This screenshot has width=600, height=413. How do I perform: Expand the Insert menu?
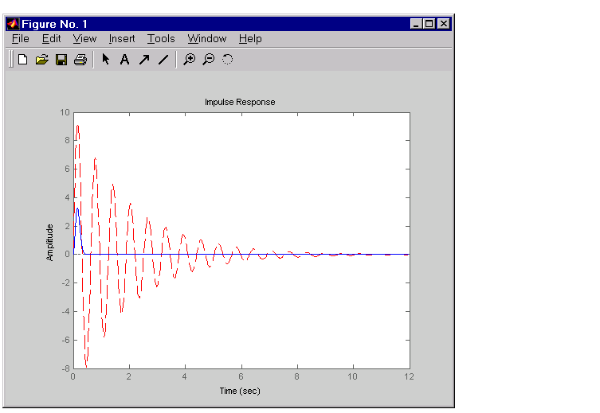click(122, 38)
